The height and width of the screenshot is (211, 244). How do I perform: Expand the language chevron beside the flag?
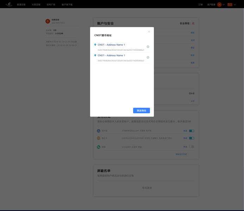235,5
